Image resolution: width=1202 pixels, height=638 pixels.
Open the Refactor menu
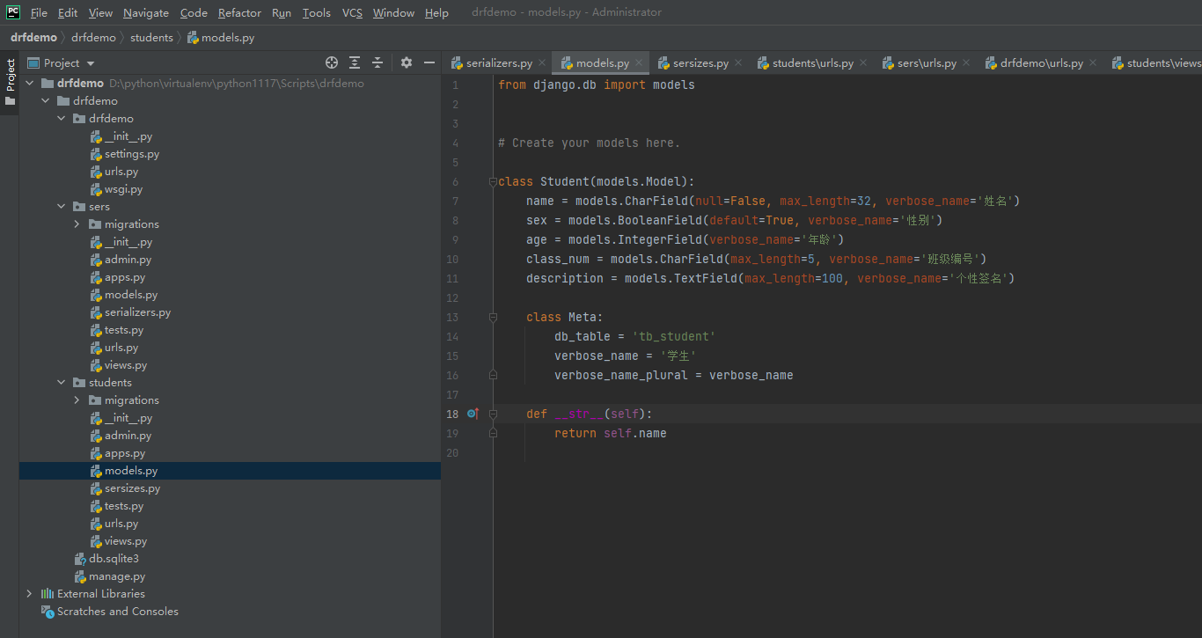[239, 12]
